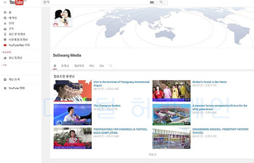The image size is (254, 163).
Task: Click the YouTube Movies sidebar label
Action: click(16, 88)
